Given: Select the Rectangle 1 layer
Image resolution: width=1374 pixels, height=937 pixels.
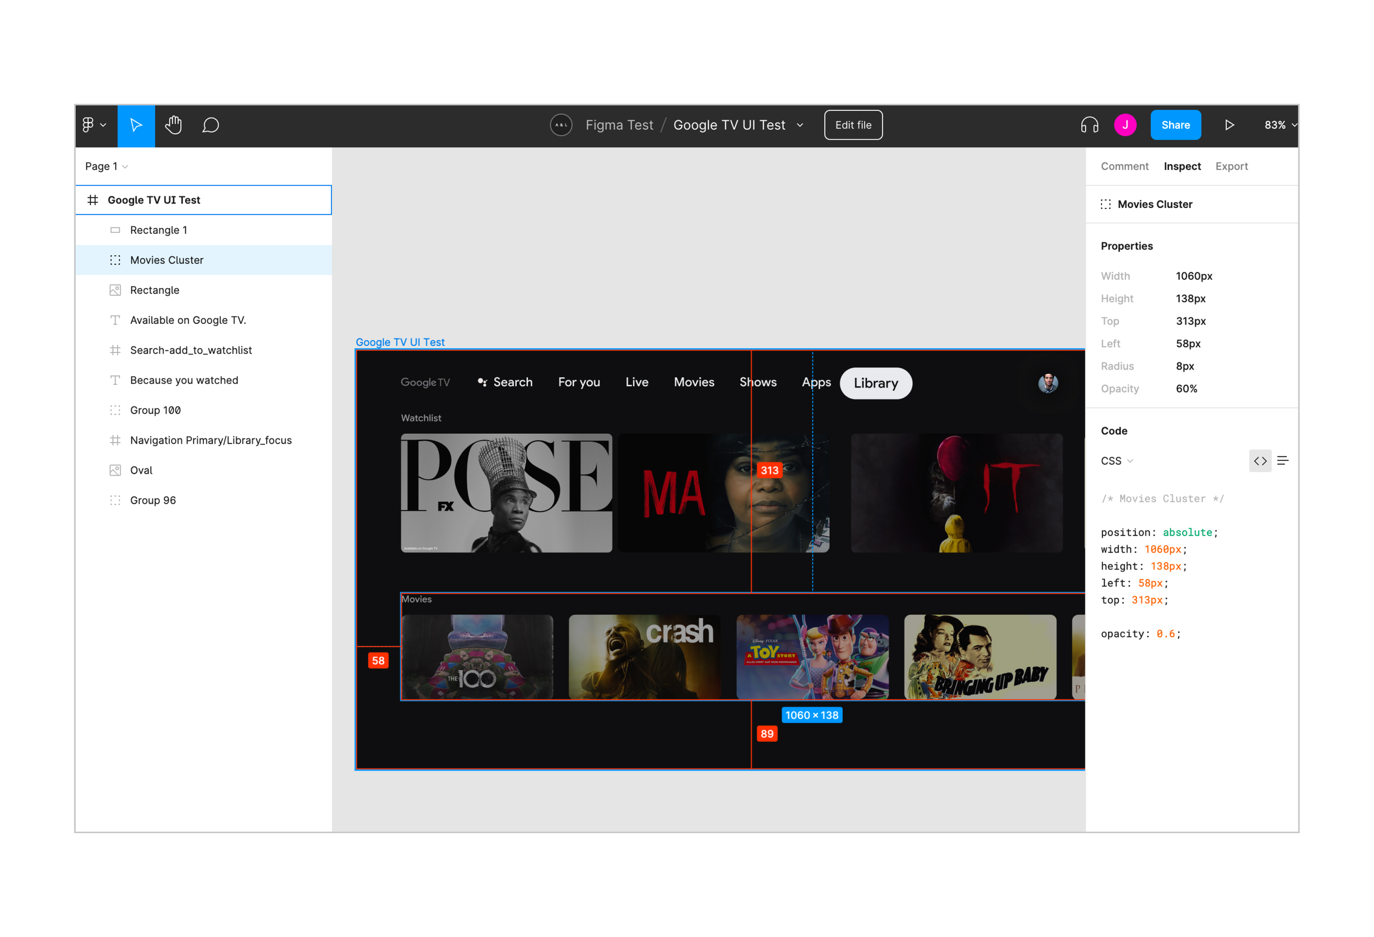Looking at the screenshot, I should click(x=203, y=230).
